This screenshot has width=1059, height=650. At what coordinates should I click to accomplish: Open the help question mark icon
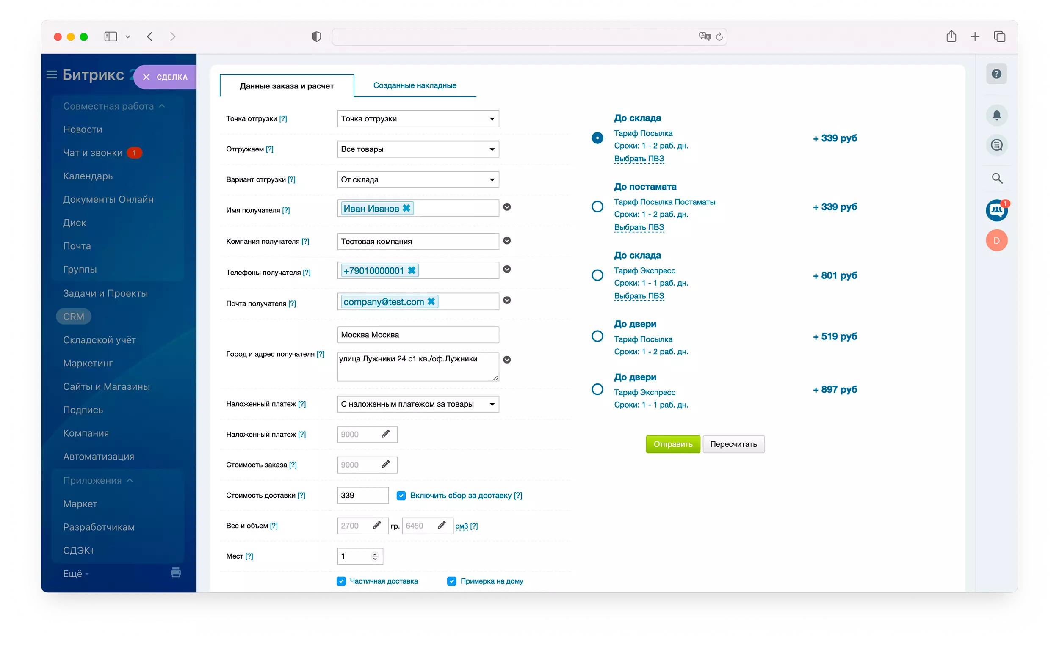coord(998,74)
